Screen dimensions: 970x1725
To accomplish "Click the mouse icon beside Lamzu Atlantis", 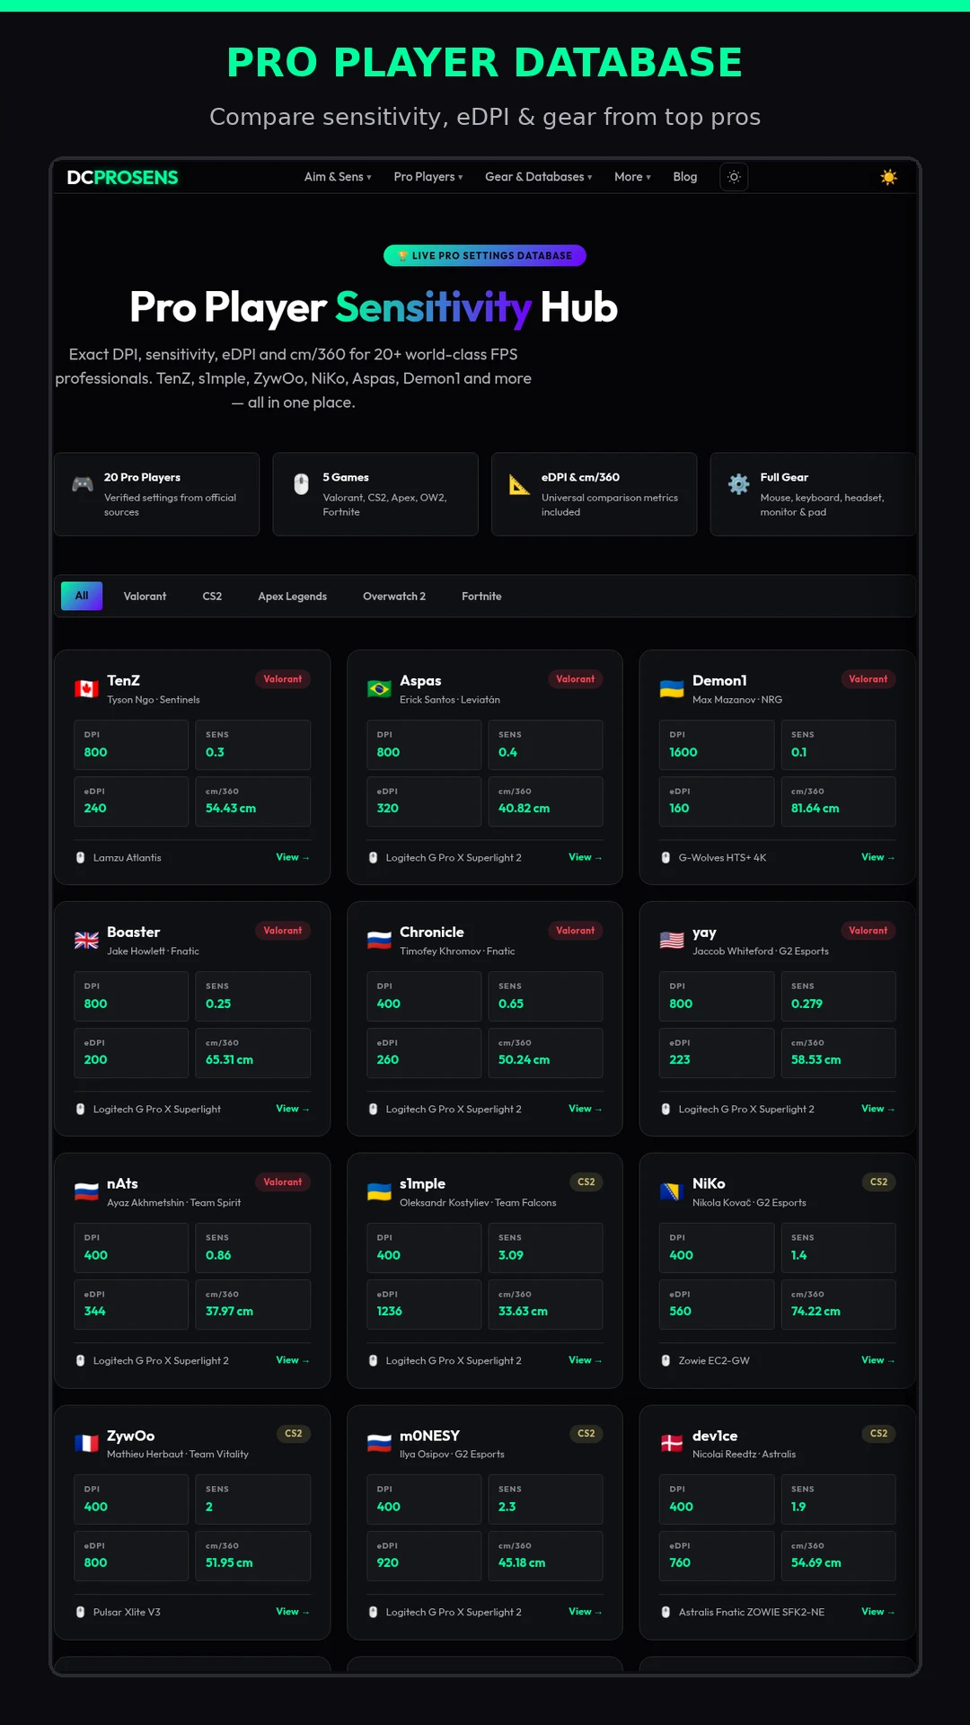I will pyautogui.click(x=80, y=858).
